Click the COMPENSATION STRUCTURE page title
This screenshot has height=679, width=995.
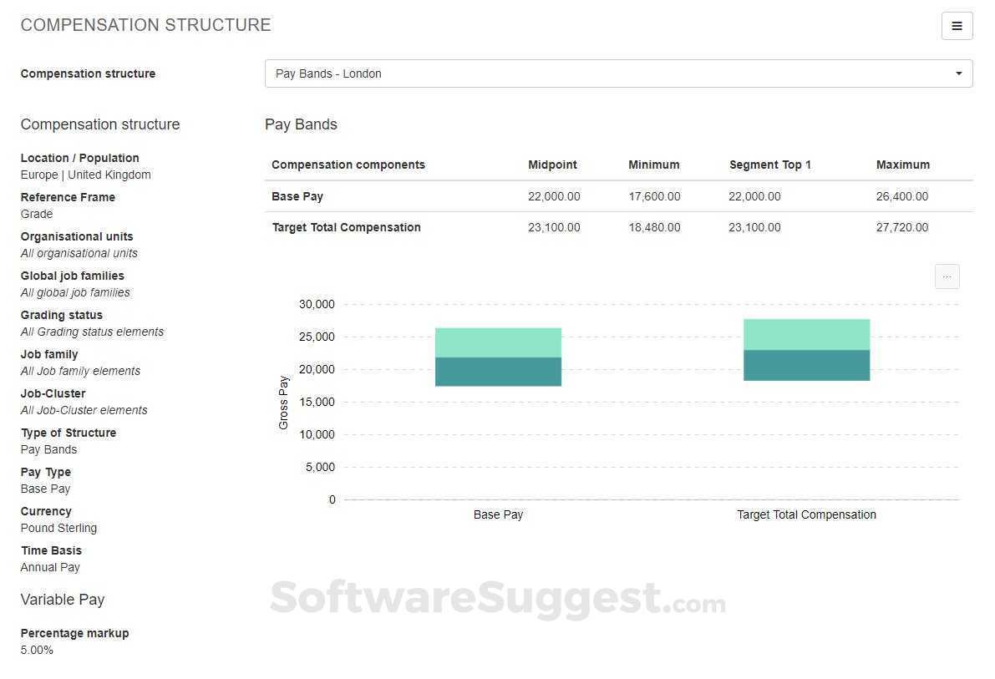[x=145, y=25]
